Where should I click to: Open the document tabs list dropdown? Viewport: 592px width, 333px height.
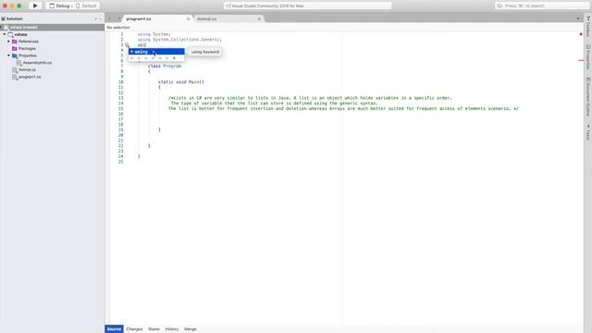pyautogui.click(x=577, y=18)
